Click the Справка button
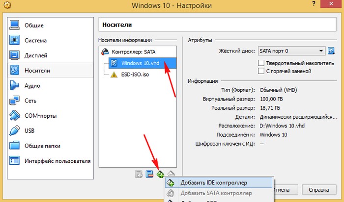The image size is (344, 202). point(315,189)
